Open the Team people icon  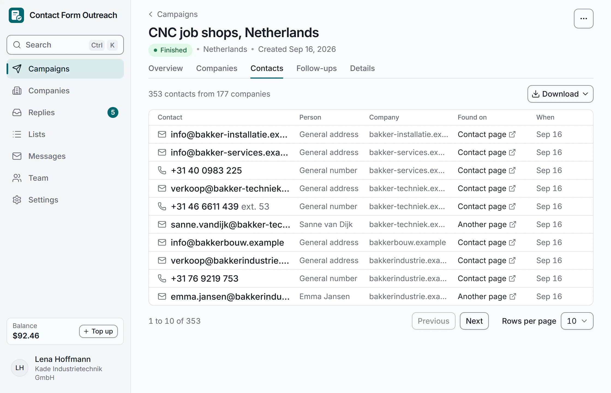(x=17, y=178)
